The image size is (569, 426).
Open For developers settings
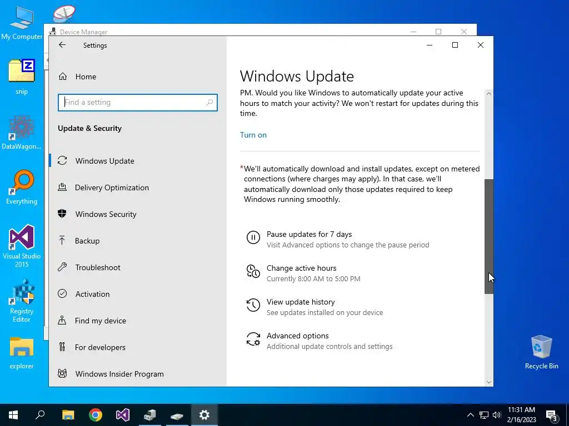pyautogui.click(x=138, y=347)
